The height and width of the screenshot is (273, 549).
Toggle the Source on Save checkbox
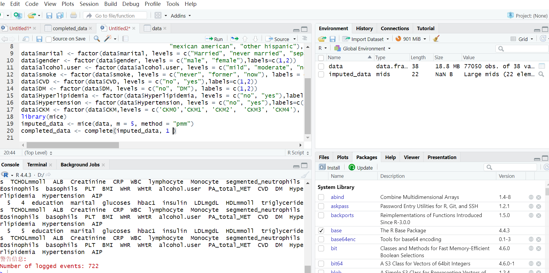click(x=49, y=39)
